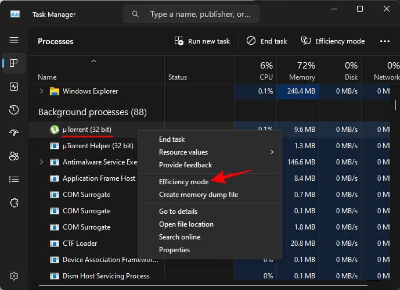Open the Performance sidebar icon
The width and height of the screenshot is (400, 290).
click(14, 87)
